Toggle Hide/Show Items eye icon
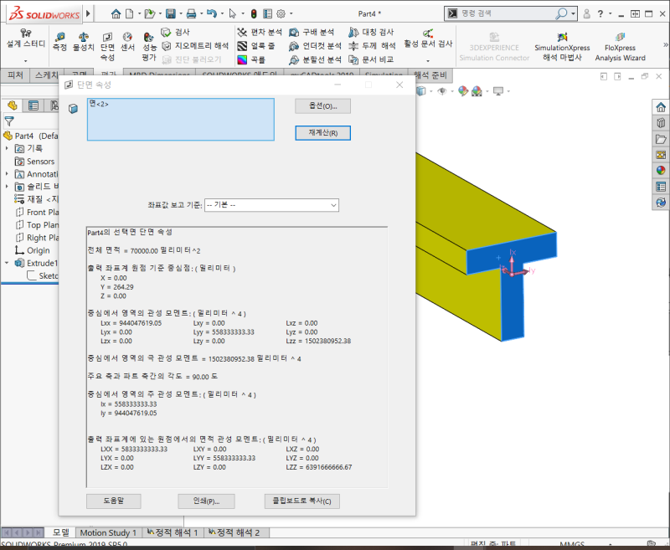This screenshot has height=550, width=670. [442, 91]
